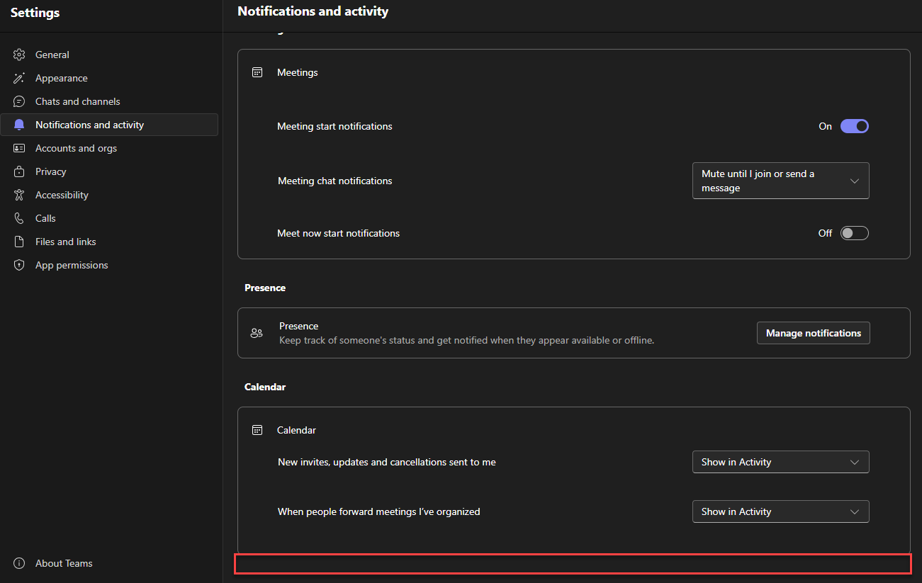Open App permissions via its shield icon
Screen dimensions: 922x583
(x=18, y=265)
